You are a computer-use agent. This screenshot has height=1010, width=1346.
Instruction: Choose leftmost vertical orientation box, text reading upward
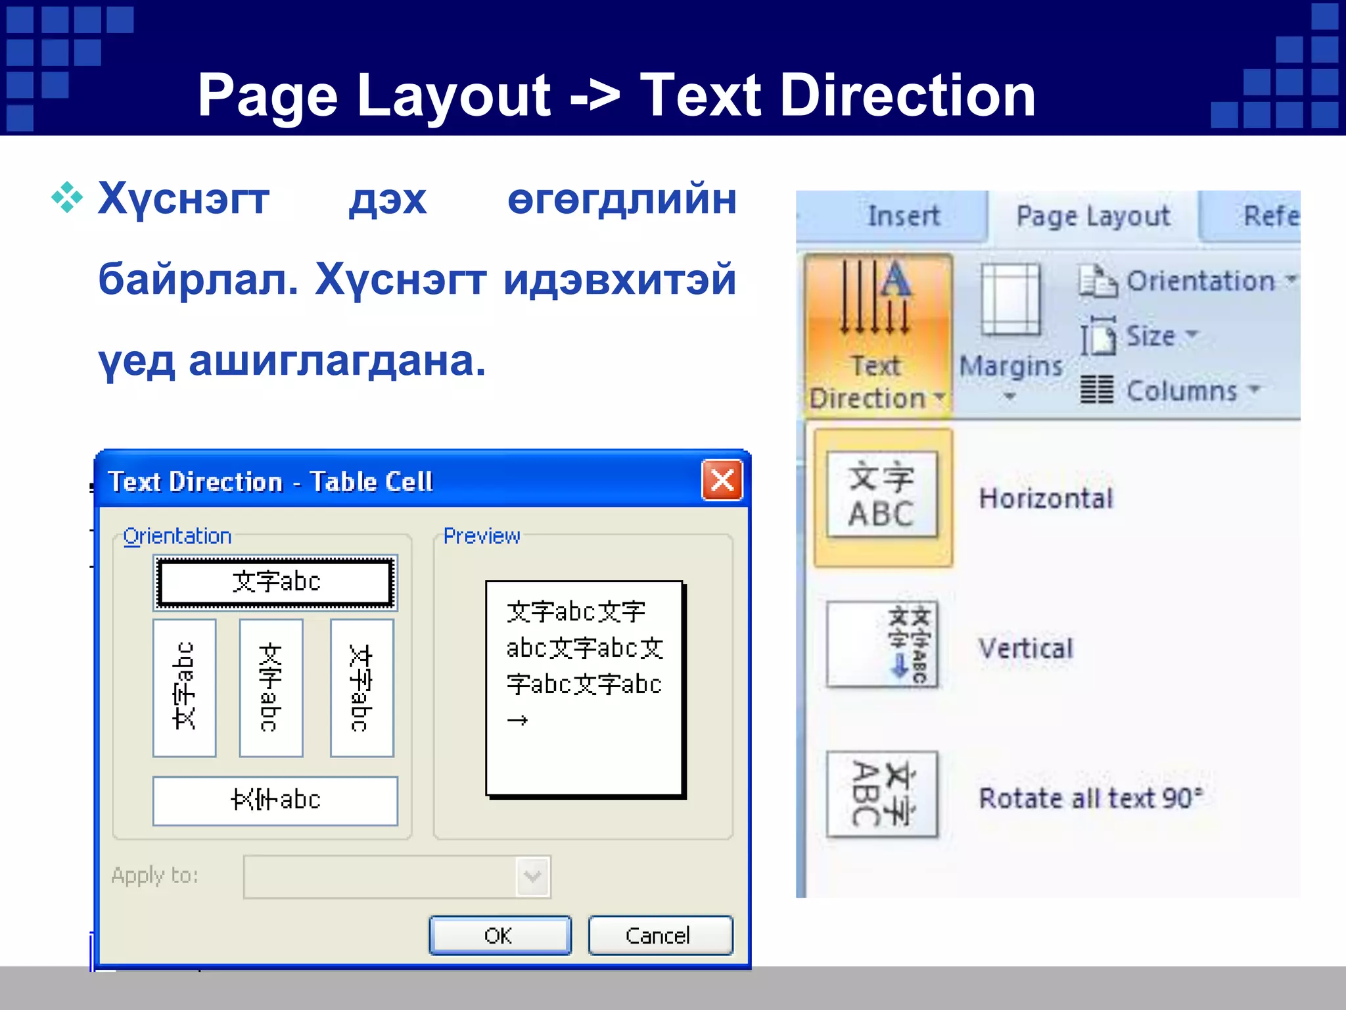point(185,688)
